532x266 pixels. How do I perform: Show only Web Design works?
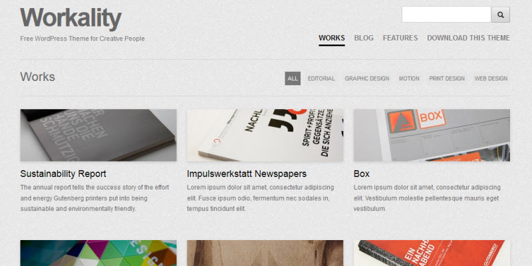[491, 78]
